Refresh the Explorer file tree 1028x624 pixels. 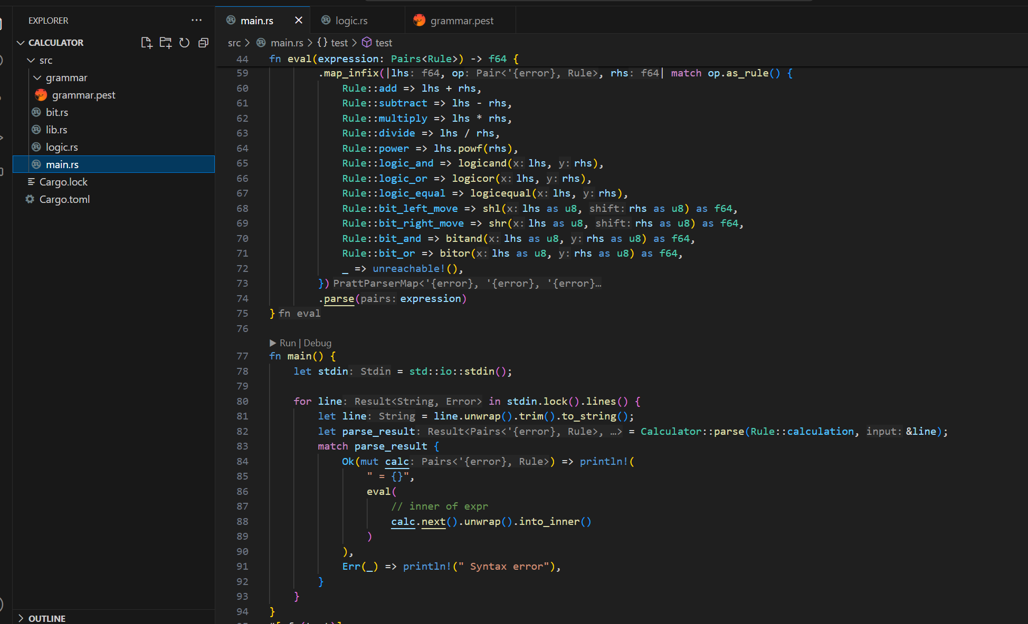point(184,43)
